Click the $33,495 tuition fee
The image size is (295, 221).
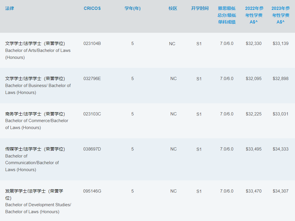[253, 149]
